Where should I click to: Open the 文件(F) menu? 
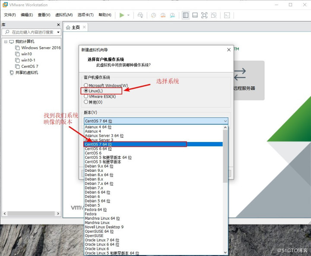pos(10,15)
